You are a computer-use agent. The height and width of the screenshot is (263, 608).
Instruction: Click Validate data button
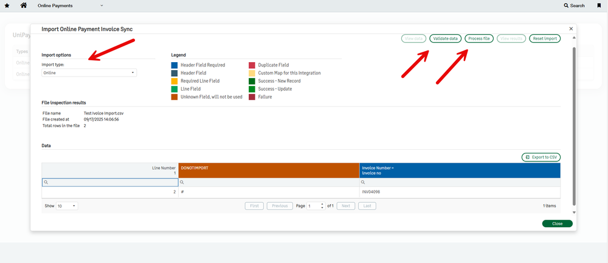(446, 38)
